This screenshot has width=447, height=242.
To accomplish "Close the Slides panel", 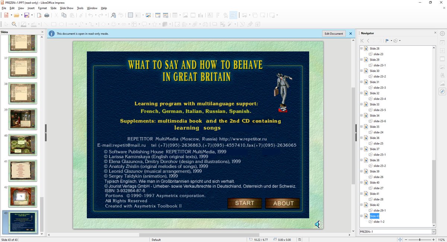I will (42, 32).
